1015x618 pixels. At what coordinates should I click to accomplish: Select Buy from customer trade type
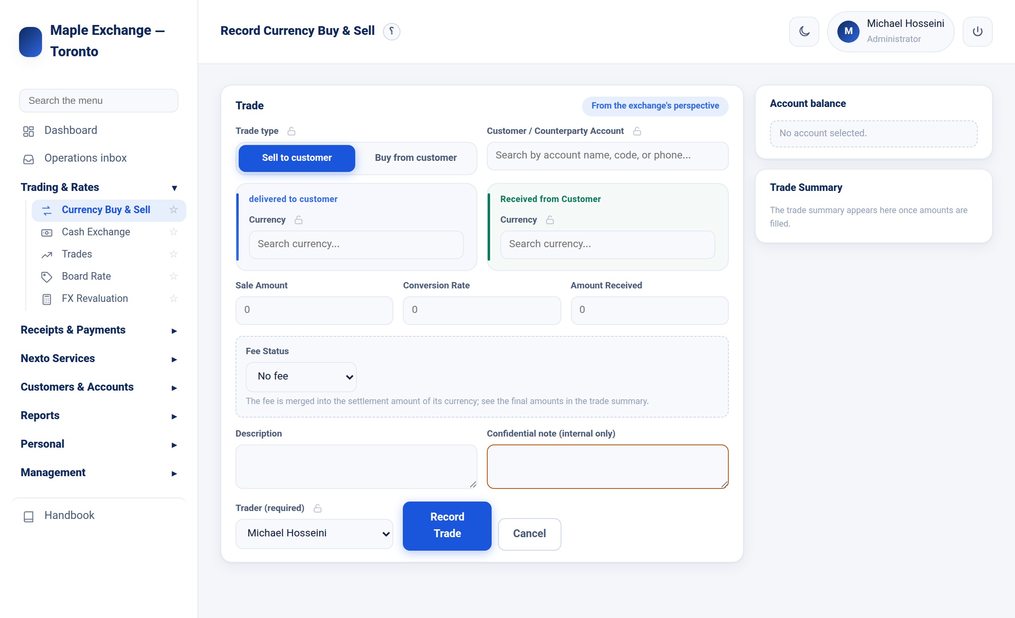[416, 158]
